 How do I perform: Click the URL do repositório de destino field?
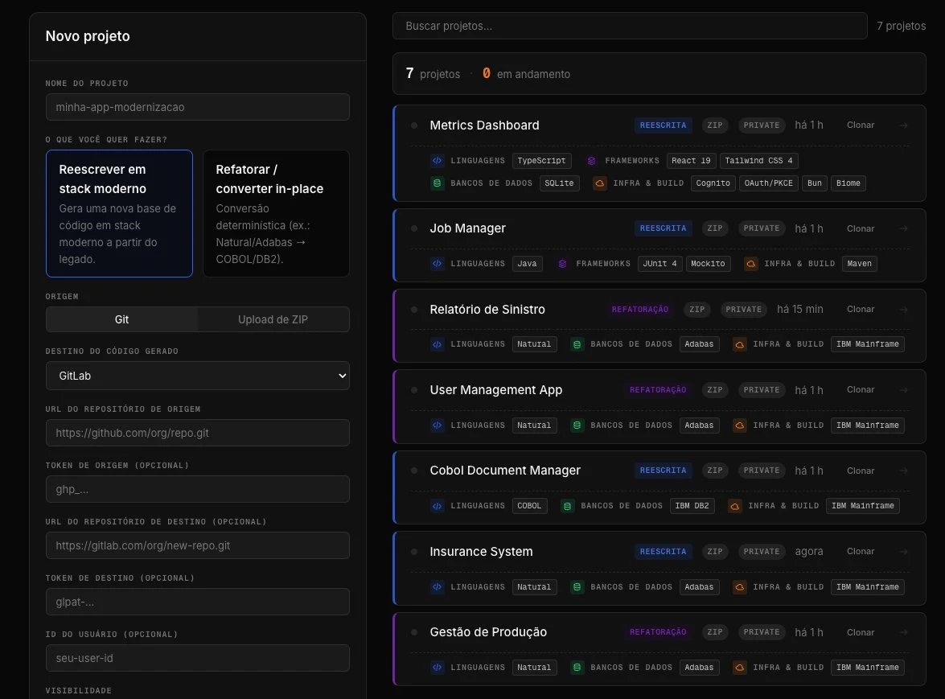tap(198, 545)
